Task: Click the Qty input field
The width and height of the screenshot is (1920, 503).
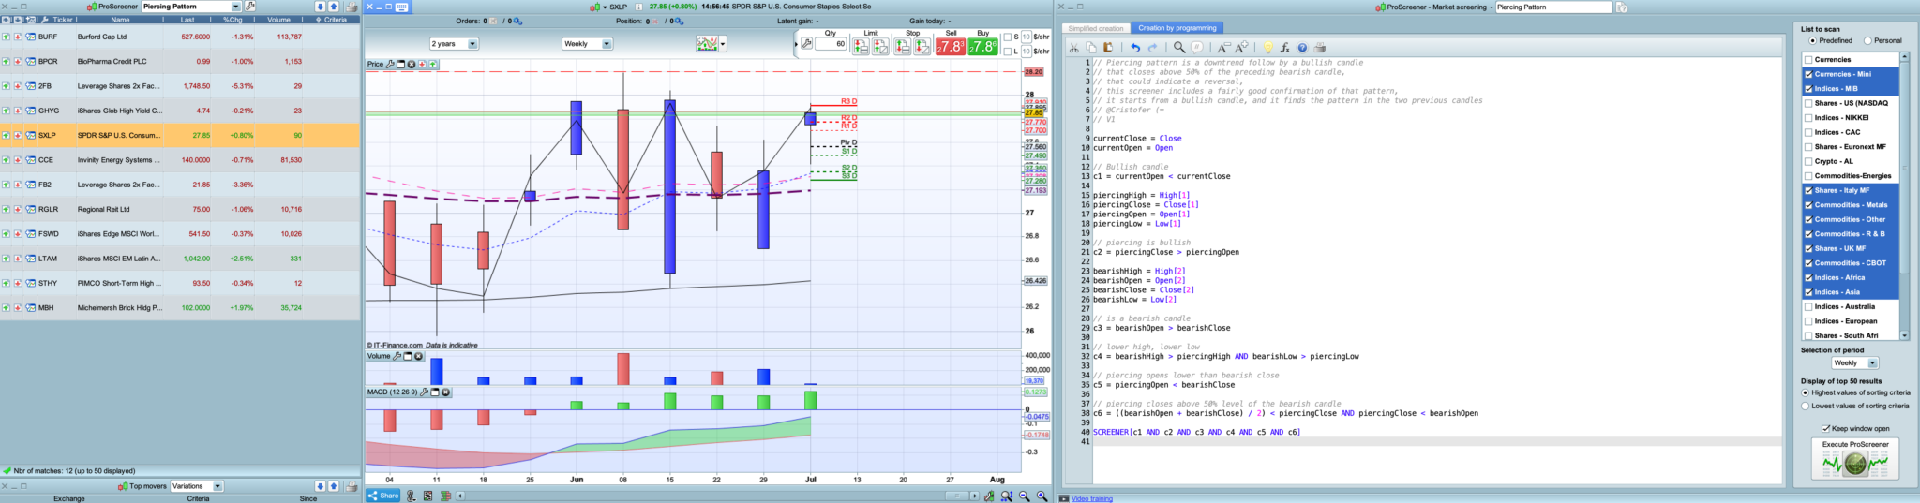Action: click(831, 44)
